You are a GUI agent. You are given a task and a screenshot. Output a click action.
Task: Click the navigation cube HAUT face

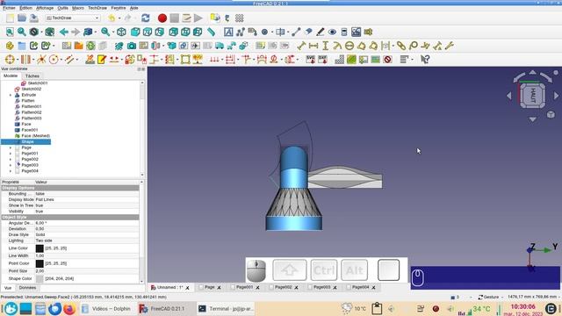(x=533, y=96)
